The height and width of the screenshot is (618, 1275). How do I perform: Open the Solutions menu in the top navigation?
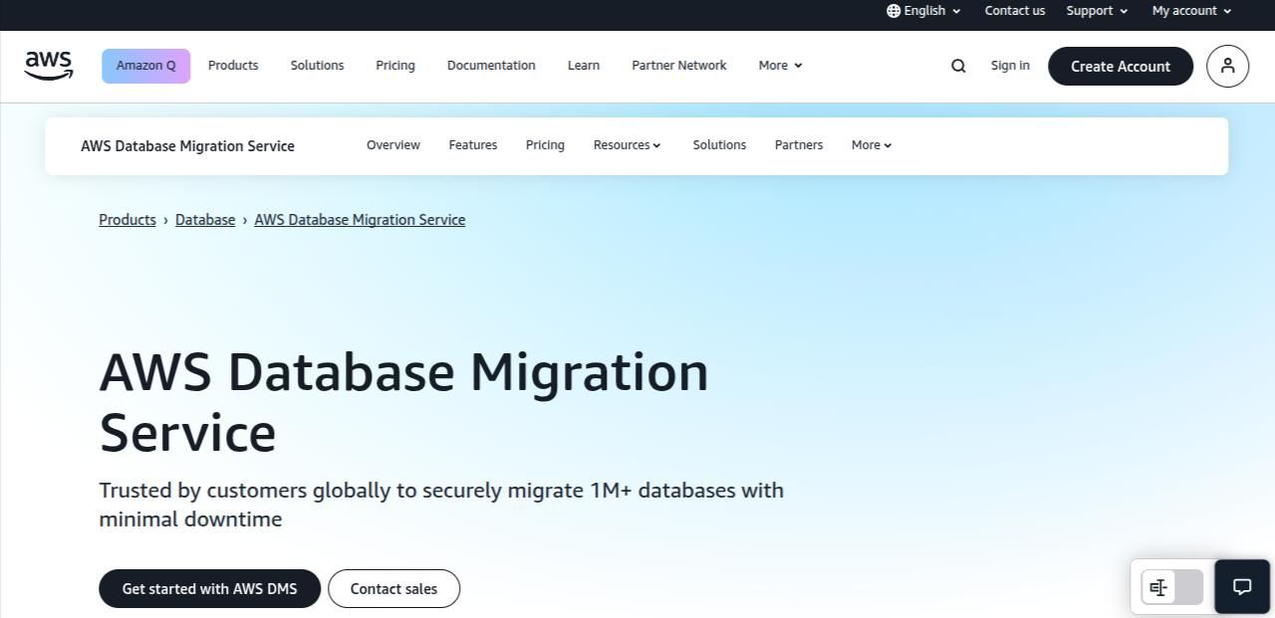click(x=317, y=66)
